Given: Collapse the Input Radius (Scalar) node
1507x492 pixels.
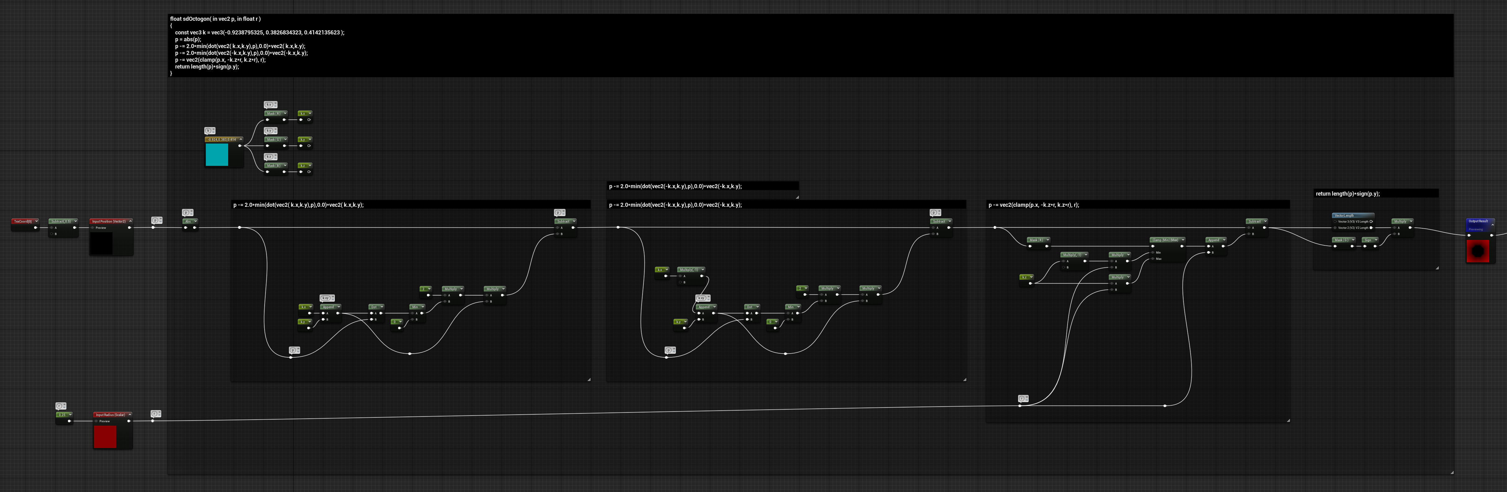Looking at the screenshot, I should [x=130, y=414].
